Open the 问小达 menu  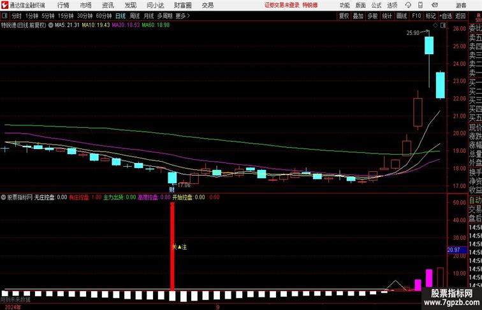(155, 5)
